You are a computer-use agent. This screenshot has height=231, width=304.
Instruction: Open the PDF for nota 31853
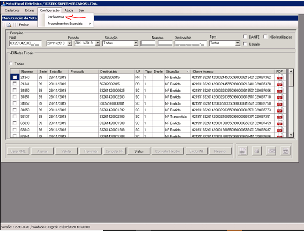tap(279, 110)
